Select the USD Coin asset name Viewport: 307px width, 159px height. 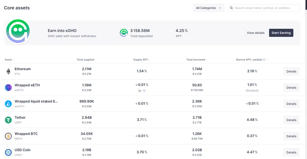[22, 150]
